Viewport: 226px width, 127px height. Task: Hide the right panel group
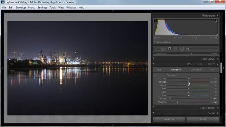click(224, 68)
